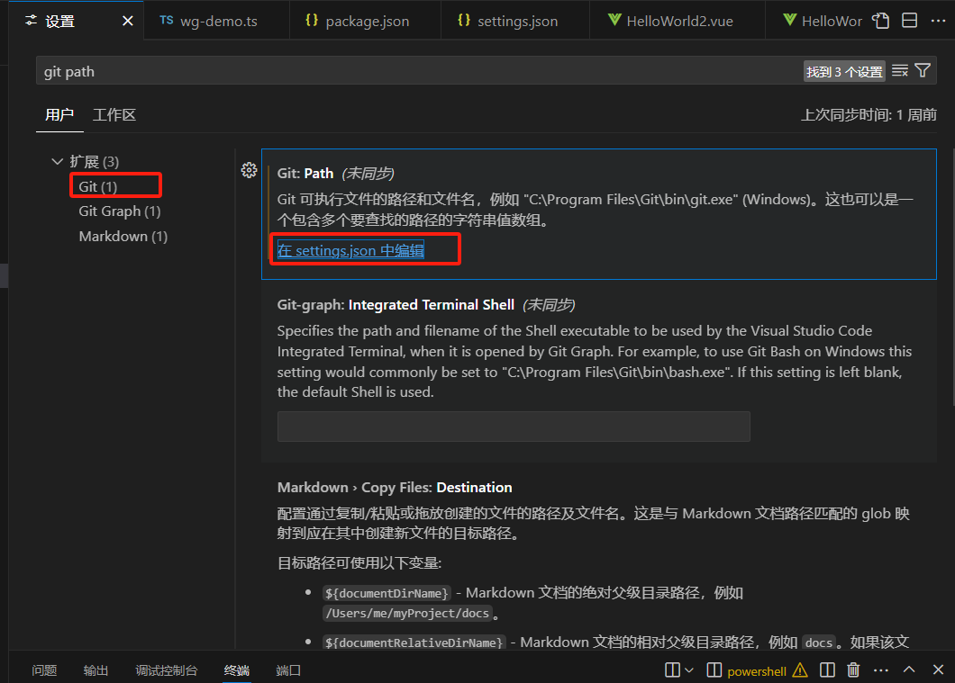Click the braces icon on package.json tab
This screenshot has height=683, width=955.
(311, 20)
